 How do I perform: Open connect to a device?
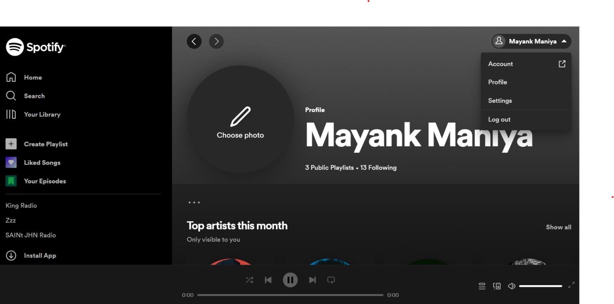click(x=497, y=286)
